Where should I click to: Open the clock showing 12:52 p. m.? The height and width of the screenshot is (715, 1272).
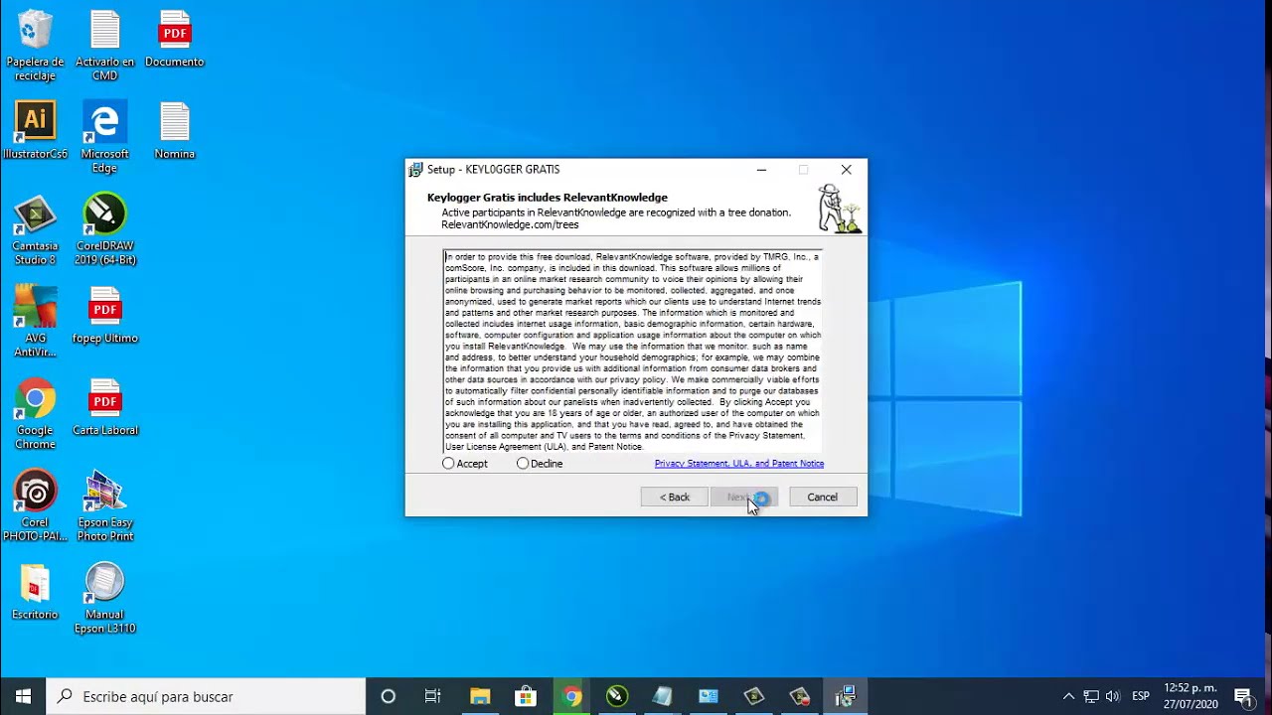pyautogui.click(x=1191, y=696)
